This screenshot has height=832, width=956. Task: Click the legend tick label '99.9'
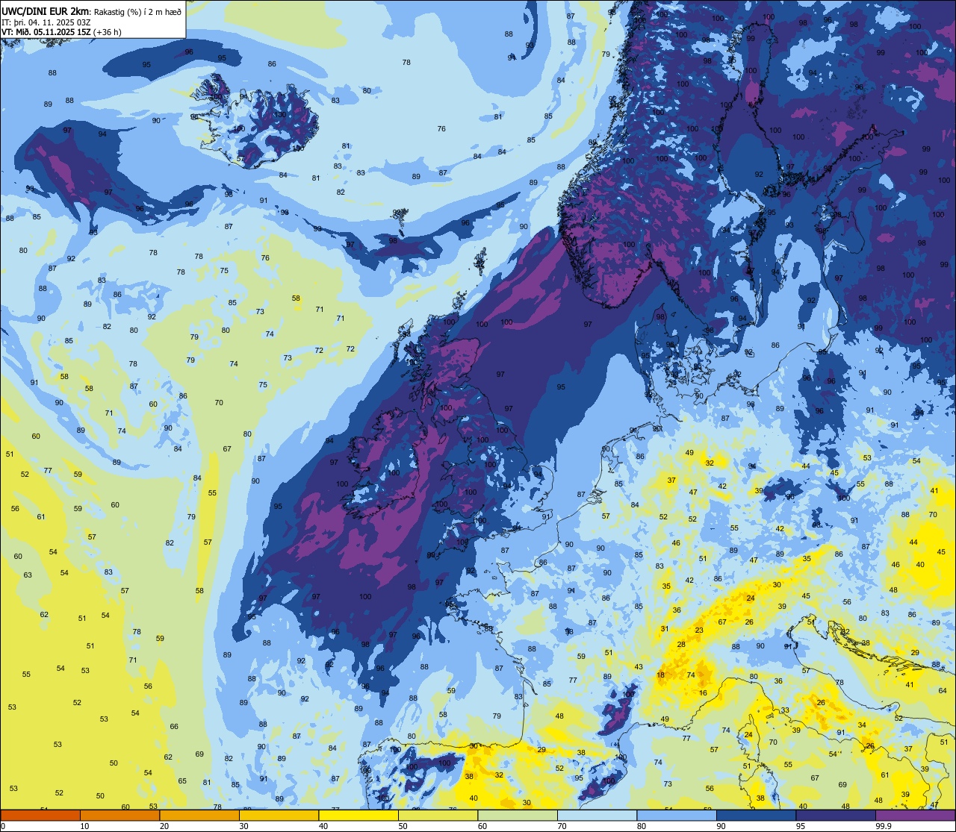pos(883,826)
